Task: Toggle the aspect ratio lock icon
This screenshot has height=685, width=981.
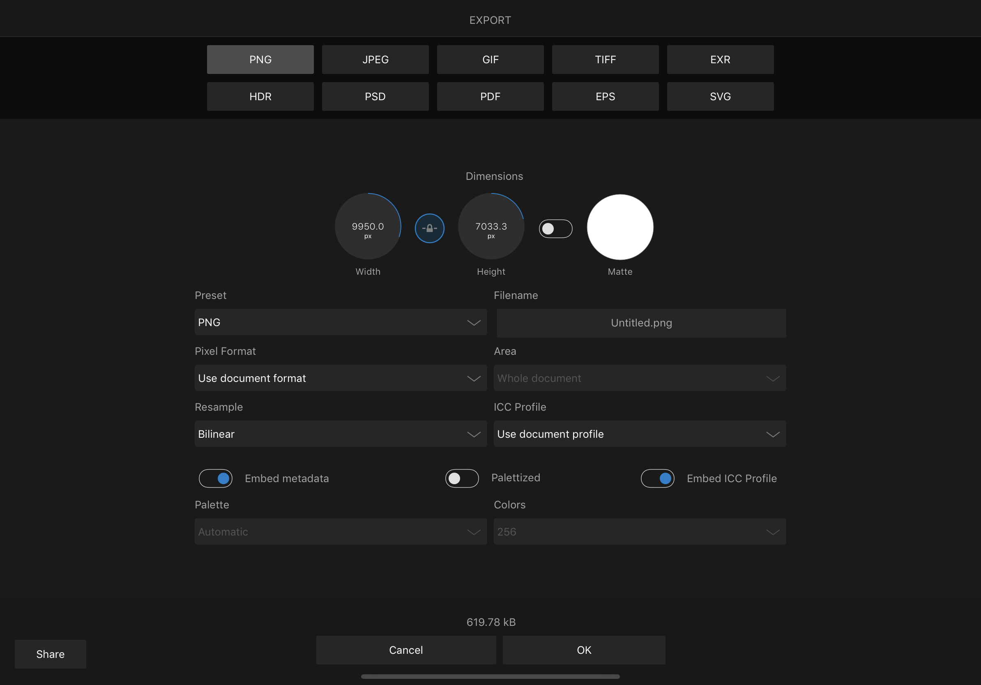Action: (x=429, y=228)
